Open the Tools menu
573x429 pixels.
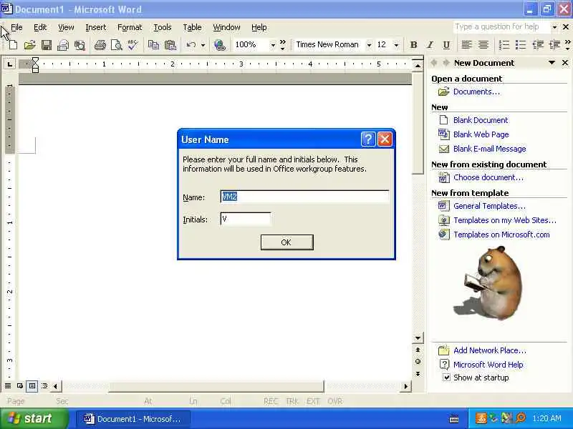(163, 27)
